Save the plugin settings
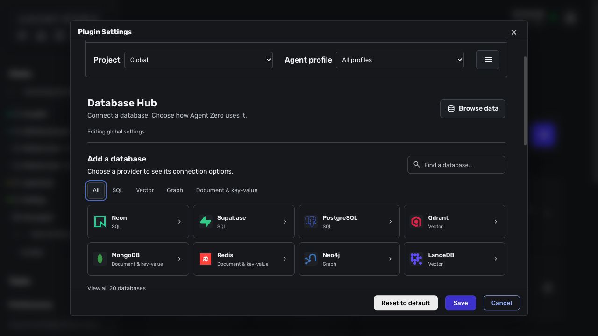The height and width of the screenshot is (336, 598). point(461,303)
